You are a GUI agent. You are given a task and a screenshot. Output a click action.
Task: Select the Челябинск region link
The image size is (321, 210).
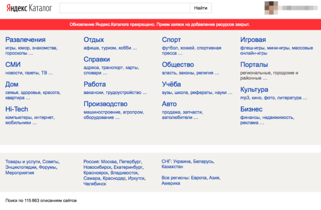pos(95,184)
